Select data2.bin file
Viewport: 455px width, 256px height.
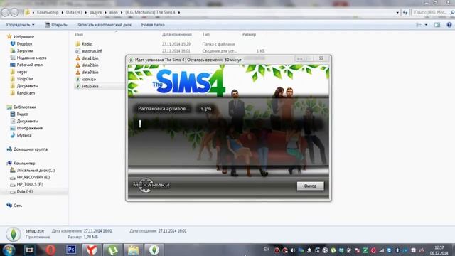[x=90, y=65]
